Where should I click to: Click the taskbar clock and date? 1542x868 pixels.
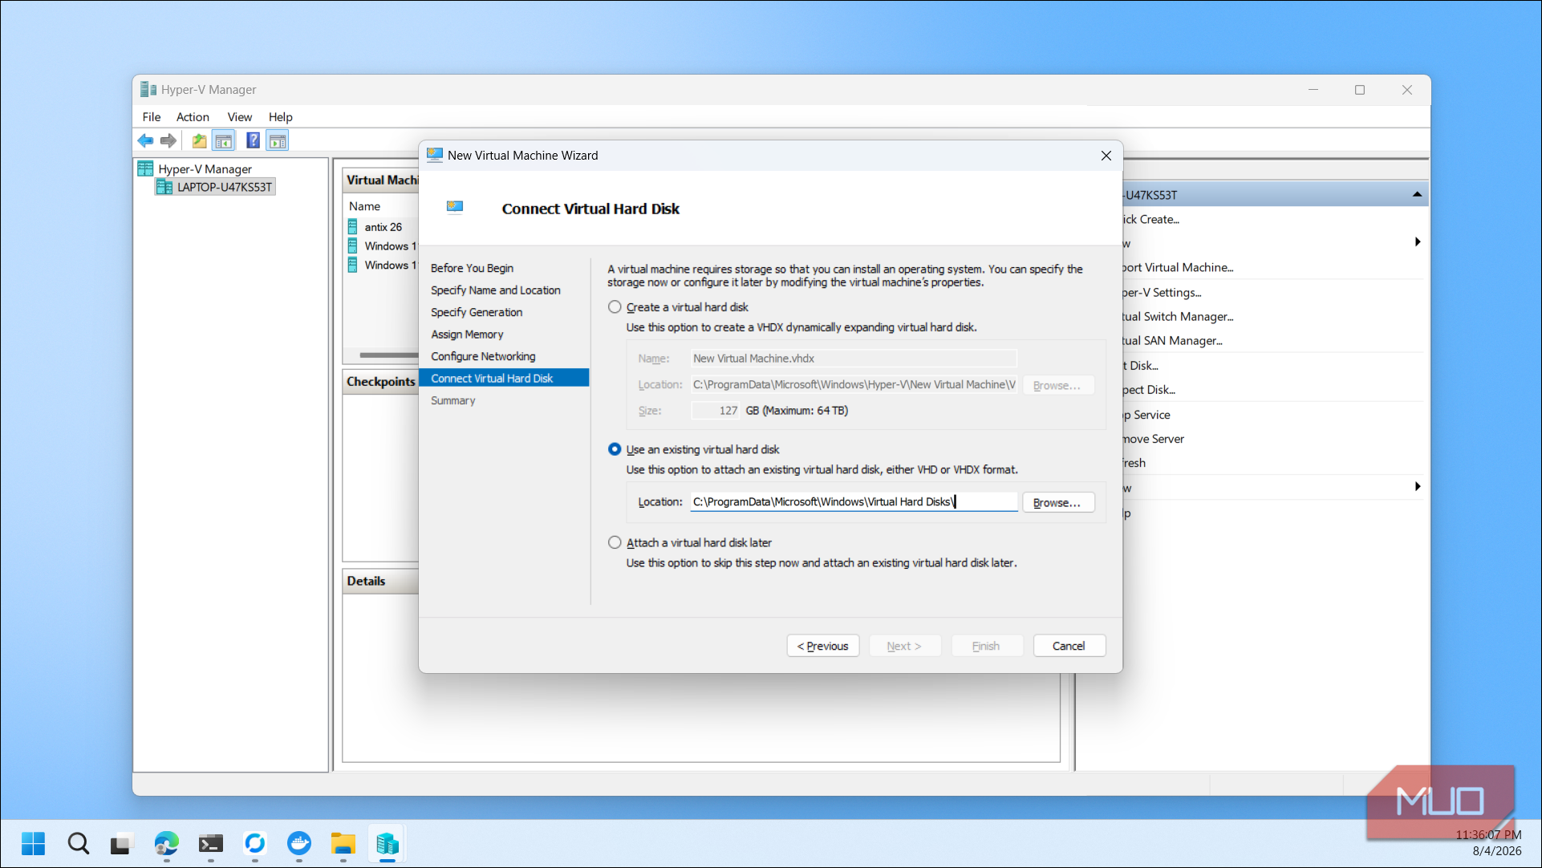coord(1488,843)
